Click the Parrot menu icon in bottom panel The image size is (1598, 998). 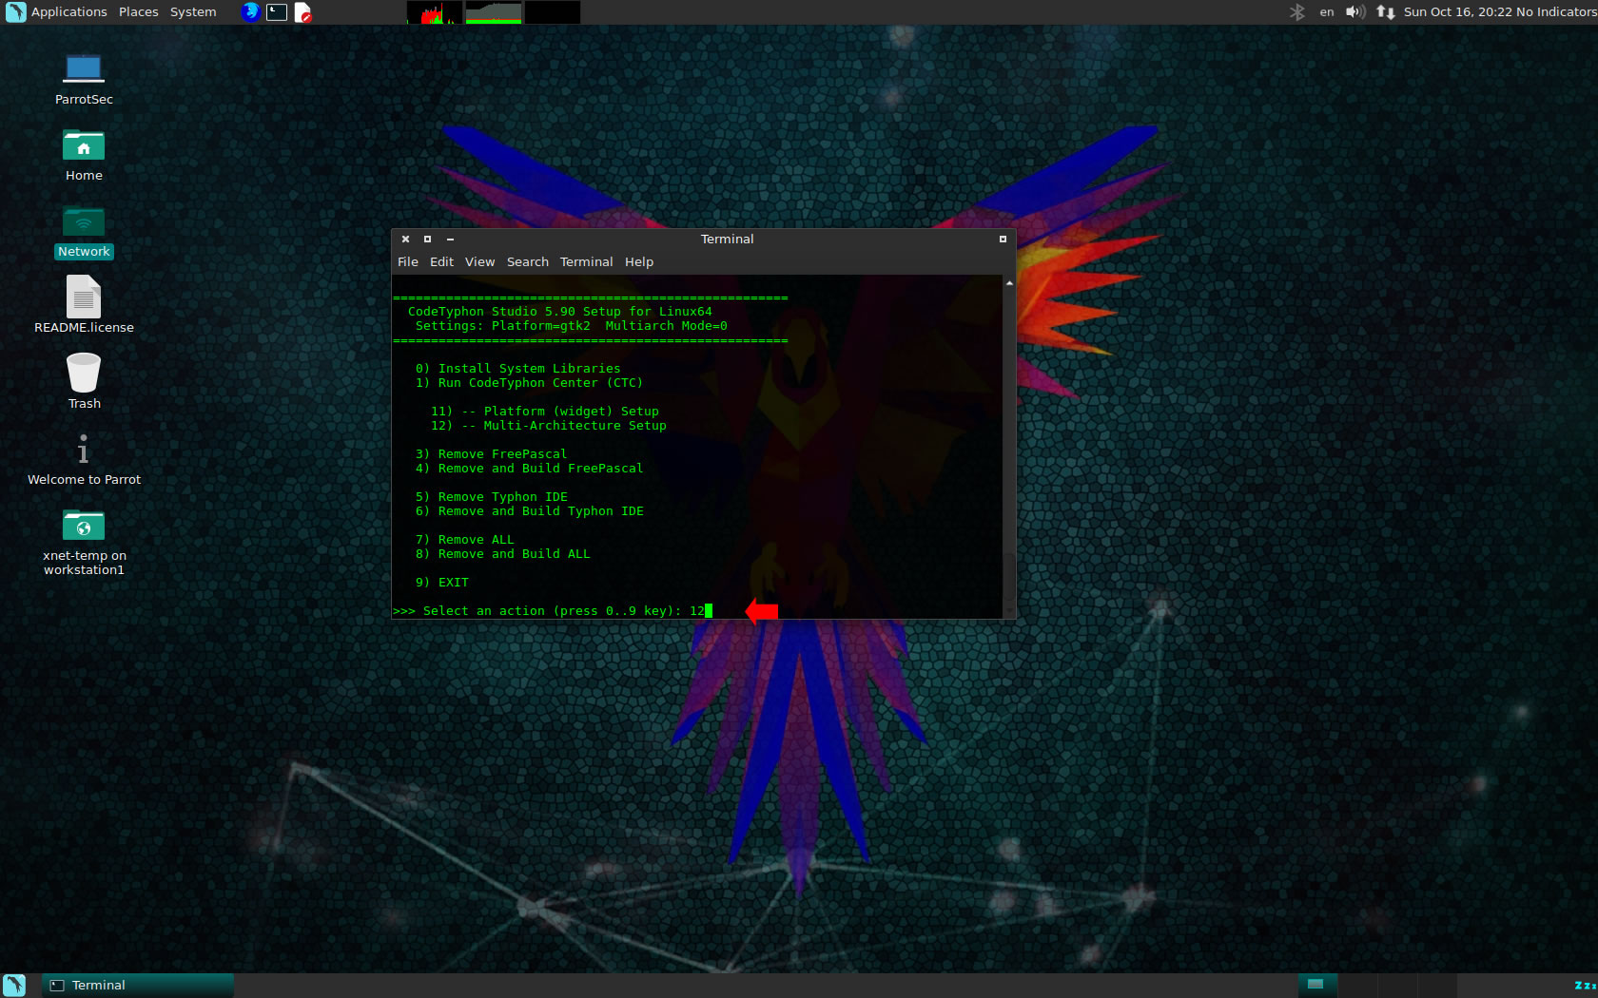coord(14,986)
